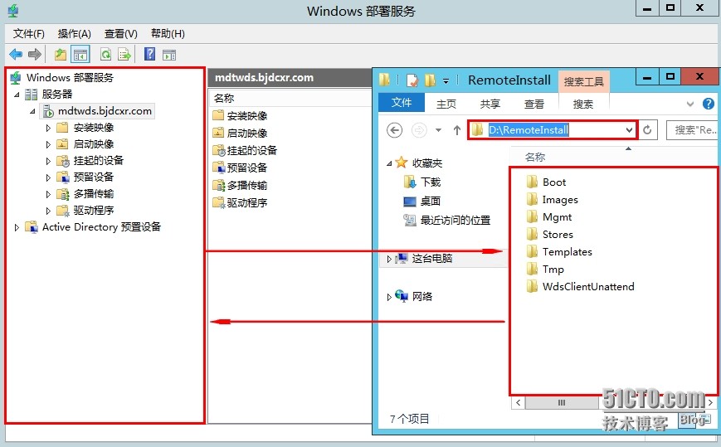Click the Explorer search box
Viewport: 721px width, 447px height.
tap(694, 130)
